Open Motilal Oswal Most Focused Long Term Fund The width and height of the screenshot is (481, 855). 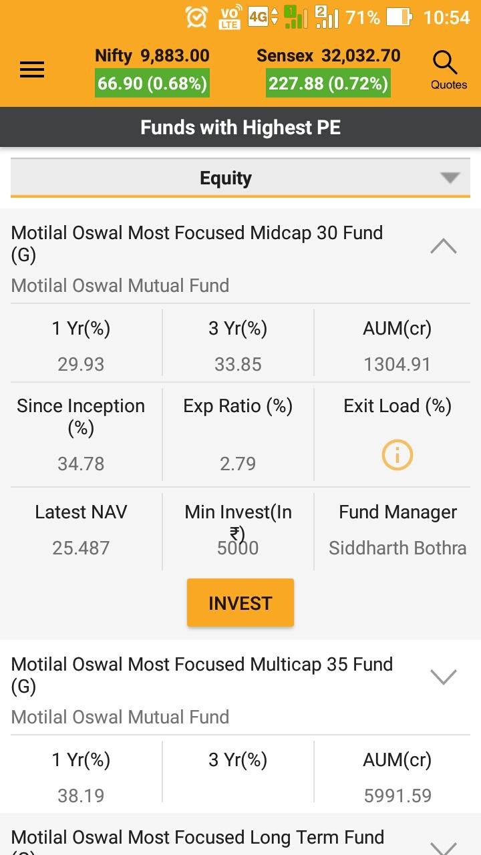click(x=198, y=839)
